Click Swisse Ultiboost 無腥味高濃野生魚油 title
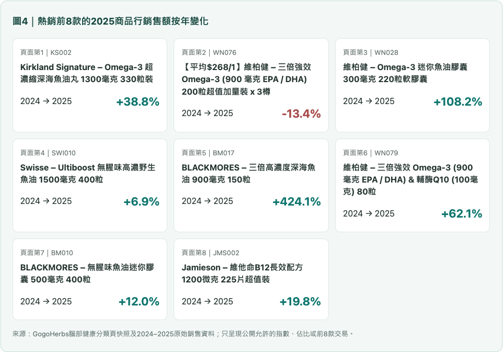 87,173
